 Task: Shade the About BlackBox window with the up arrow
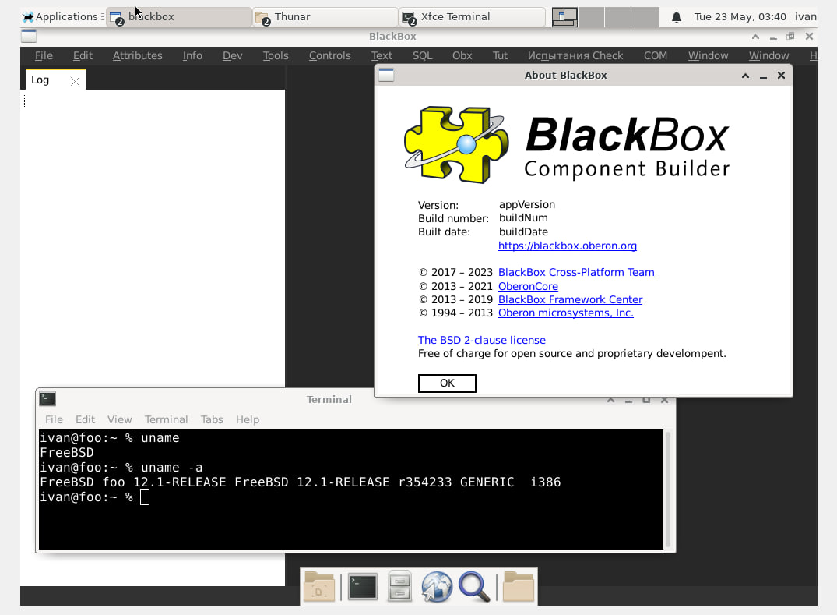745,76
